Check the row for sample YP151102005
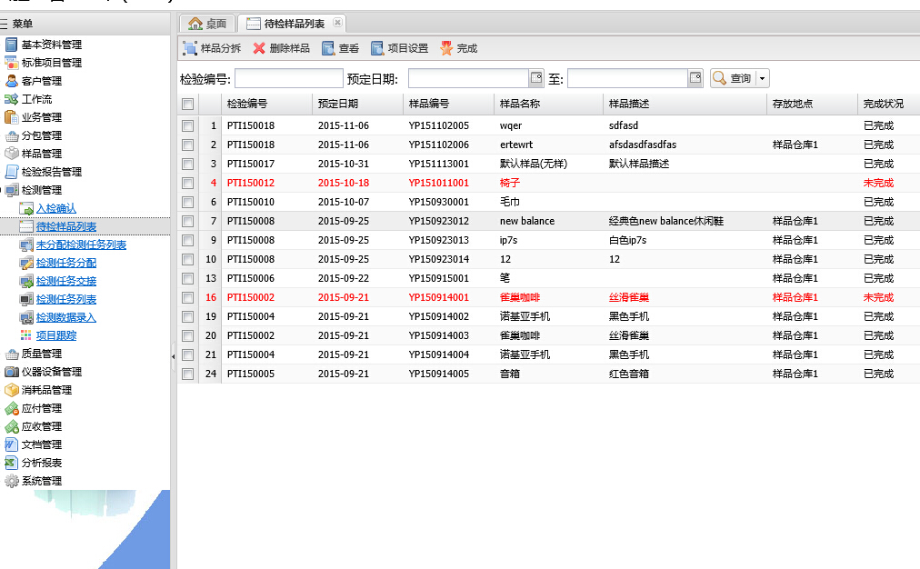920x569 pixels. coord(187,125)
